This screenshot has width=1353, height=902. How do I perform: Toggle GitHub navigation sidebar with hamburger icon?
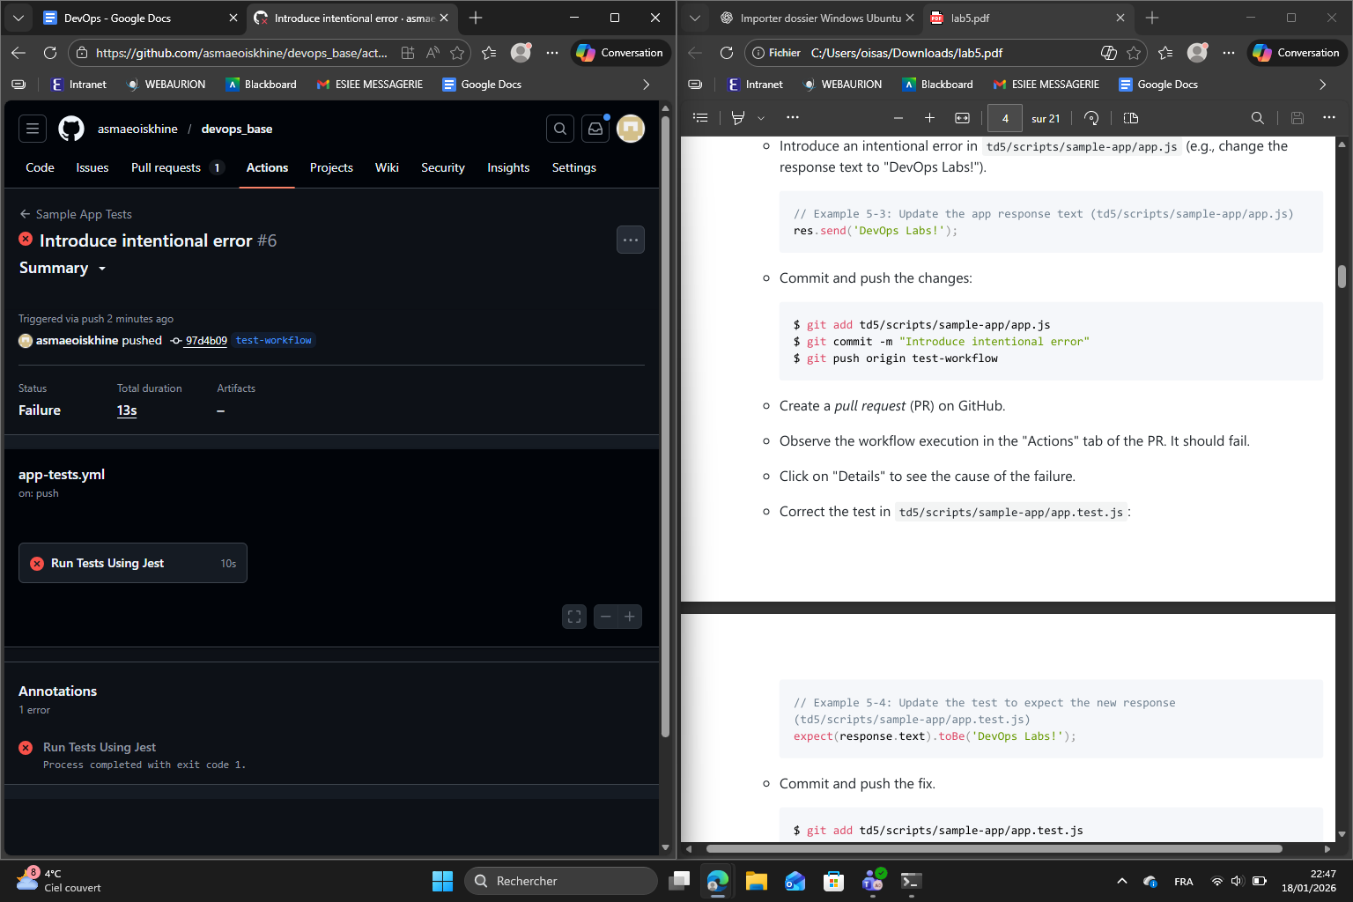[x=32, y=128]
